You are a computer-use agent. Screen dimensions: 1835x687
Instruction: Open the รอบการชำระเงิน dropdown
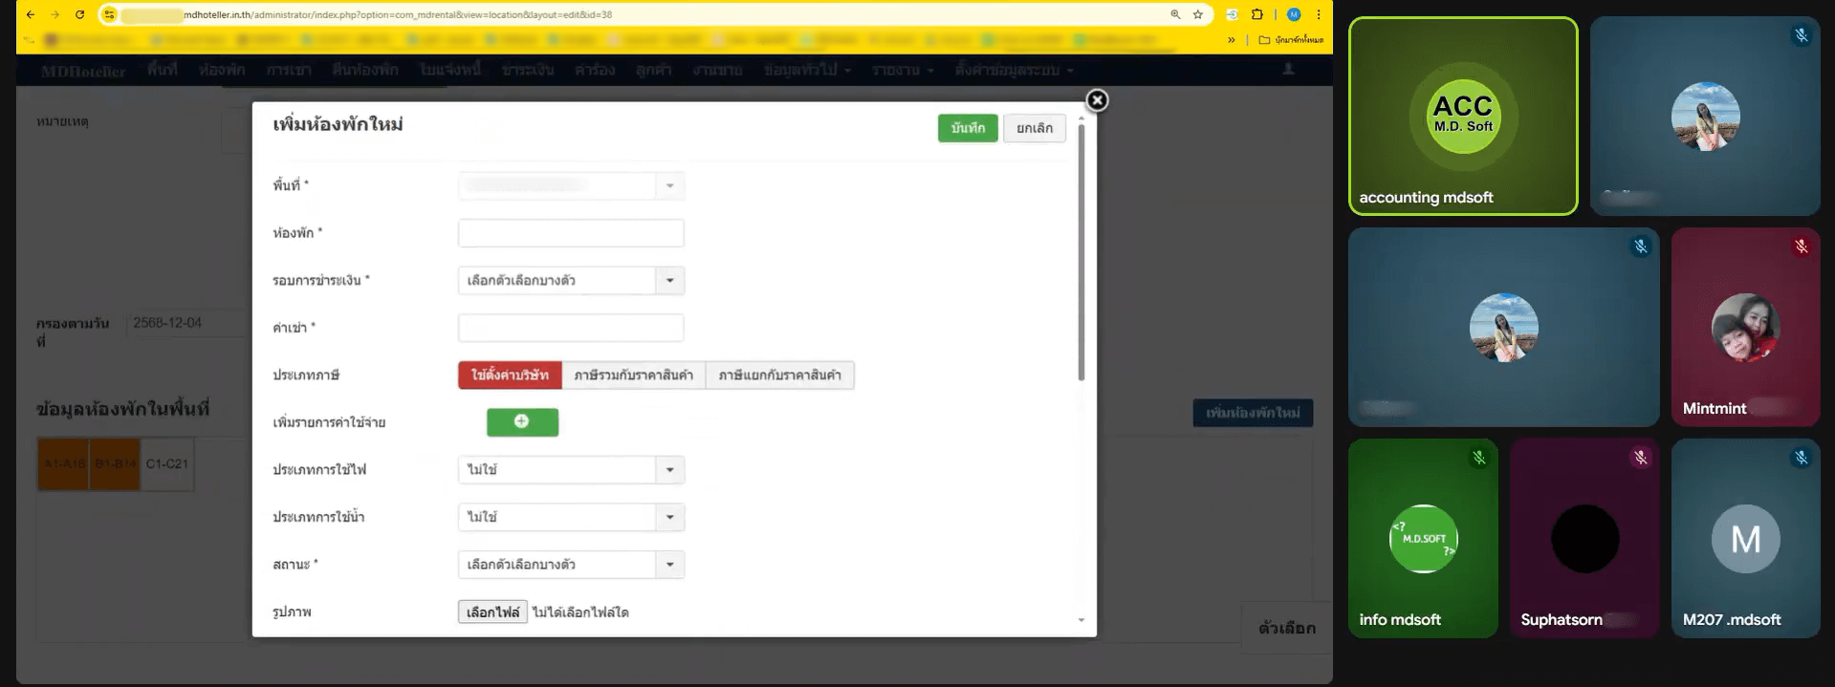point(571,280)
